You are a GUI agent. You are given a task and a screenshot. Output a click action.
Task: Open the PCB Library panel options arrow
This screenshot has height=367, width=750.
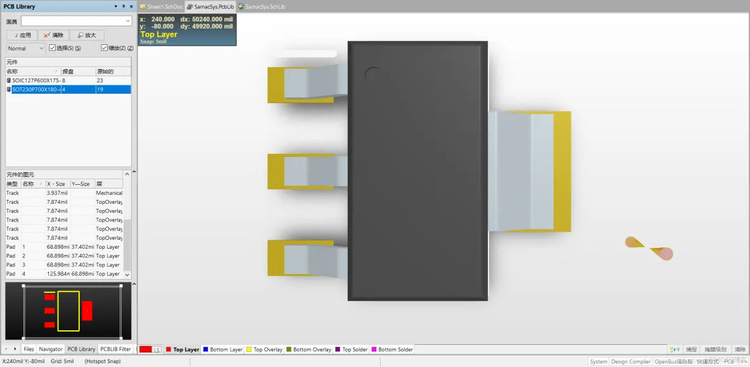click(x=116, y=7)
